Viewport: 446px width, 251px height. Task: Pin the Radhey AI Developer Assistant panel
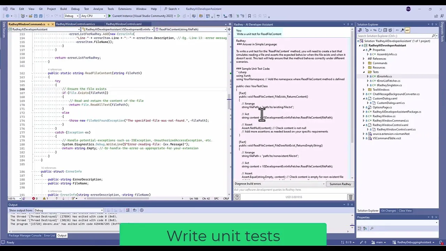[x=348, y=24]
